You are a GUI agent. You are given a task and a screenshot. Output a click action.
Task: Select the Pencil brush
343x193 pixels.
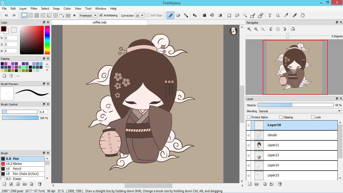[x=23, y=169]
